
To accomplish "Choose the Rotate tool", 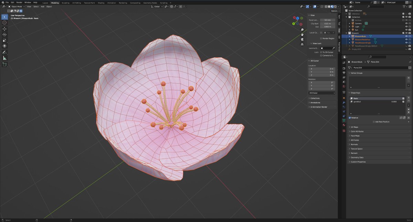I will 4,34.
